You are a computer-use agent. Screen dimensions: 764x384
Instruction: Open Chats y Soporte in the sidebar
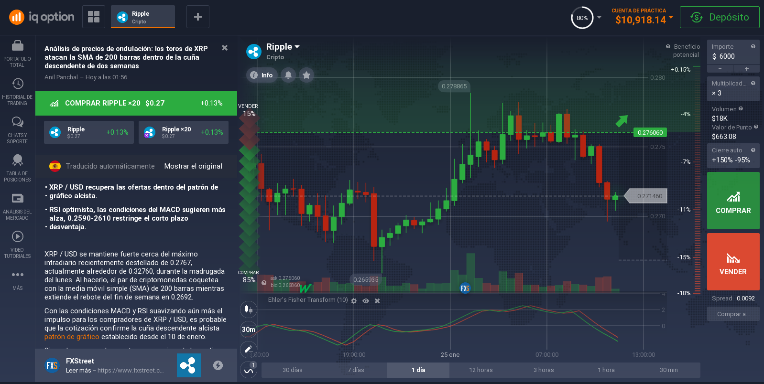17,130
